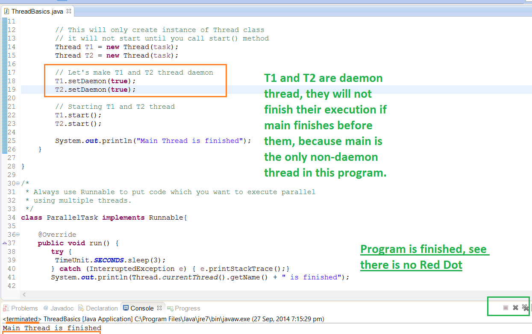The image size is (532, 334).
Task: Click the left arrow of the horizontal scrollbar
Action: click(x=24, y=294)
